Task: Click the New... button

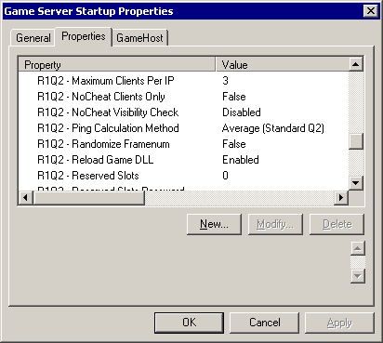Action: pyautogui.click(x=214, y=224)
